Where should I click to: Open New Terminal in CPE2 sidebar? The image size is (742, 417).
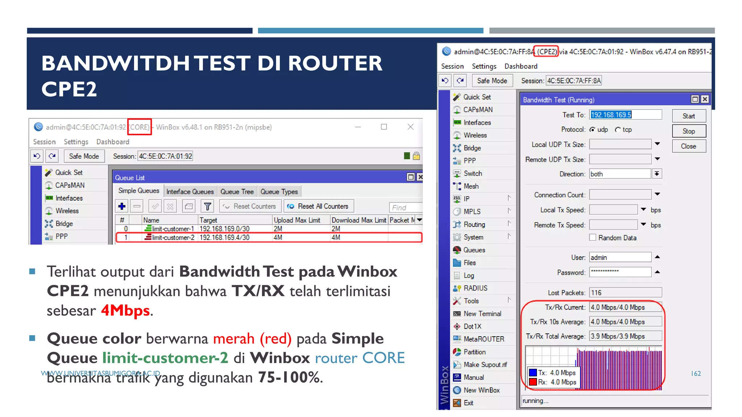[x=482, y=314]
